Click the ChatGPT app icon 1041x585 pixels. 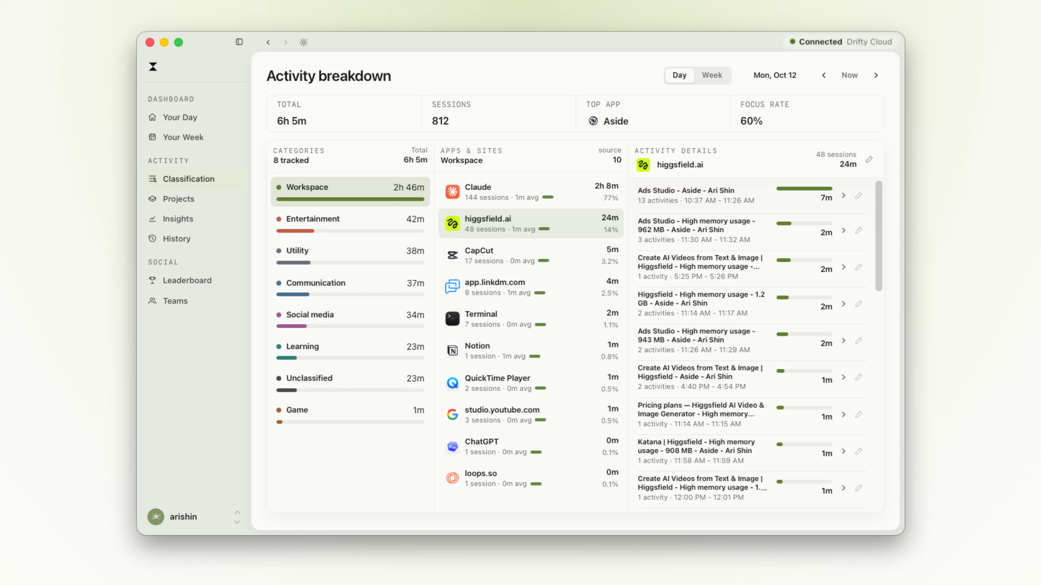[x=452, y=446]
